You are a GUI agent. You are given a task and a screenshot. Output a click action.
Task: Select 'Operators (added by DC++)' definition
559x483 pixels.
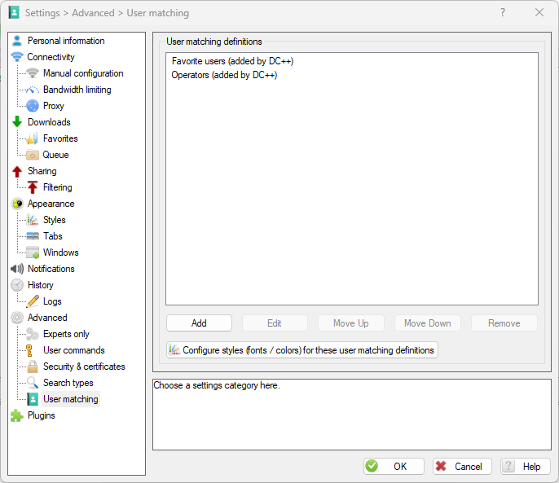tap(224, 75)
